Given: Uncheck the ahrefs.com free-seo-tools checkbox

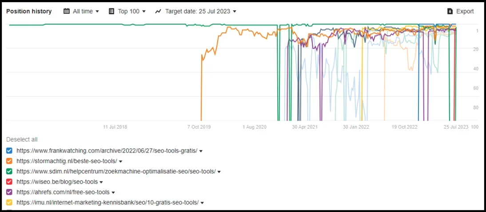Looking at the screenshot, I should coord(9,192).
